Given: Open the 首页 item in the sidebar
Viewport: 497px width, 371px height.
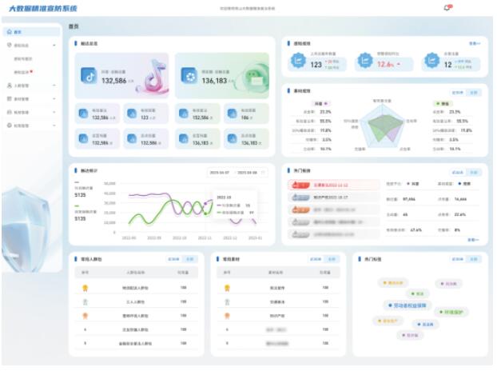Looking at the screenshot, I should click(18, 32).
